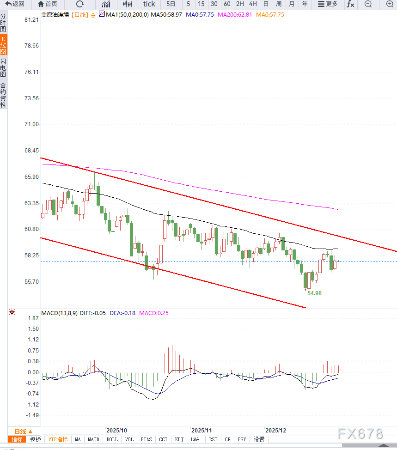Open the fx formula function tool
Viewport: 397px width, 450px height.
pyautogui.click(x=350, y=4)
